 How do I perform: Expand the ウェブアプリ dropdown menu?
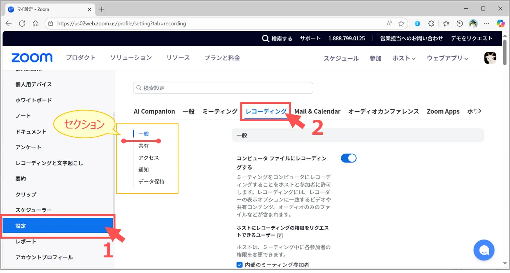point(447,58)
